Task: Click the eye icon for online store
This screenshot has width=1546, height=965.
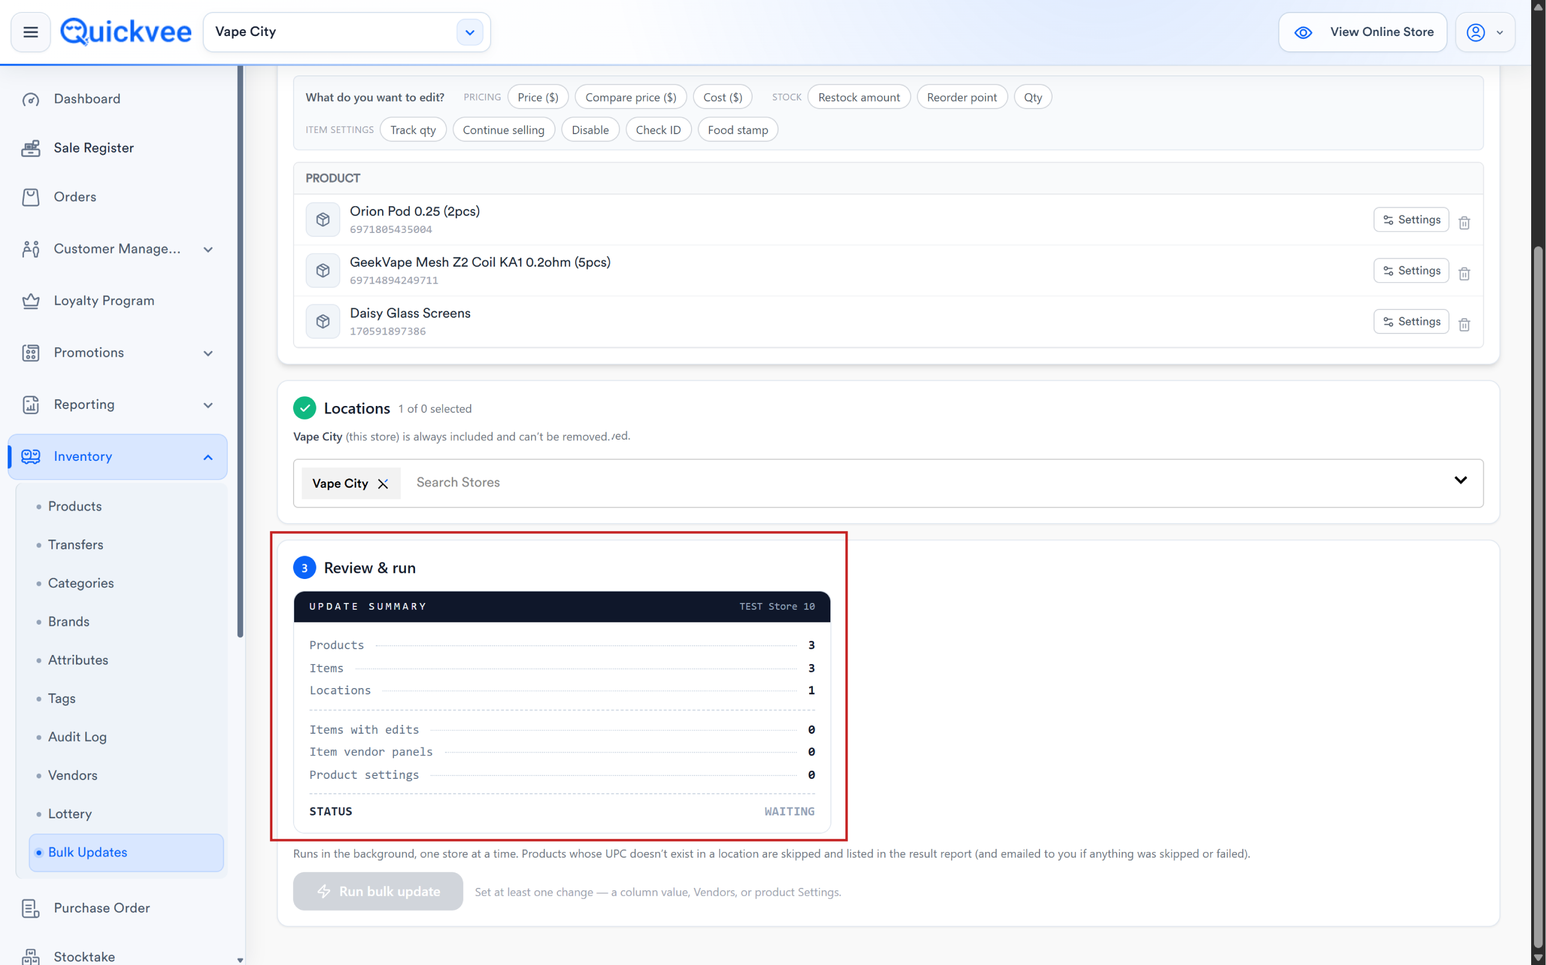Action: coord(1303,32)
